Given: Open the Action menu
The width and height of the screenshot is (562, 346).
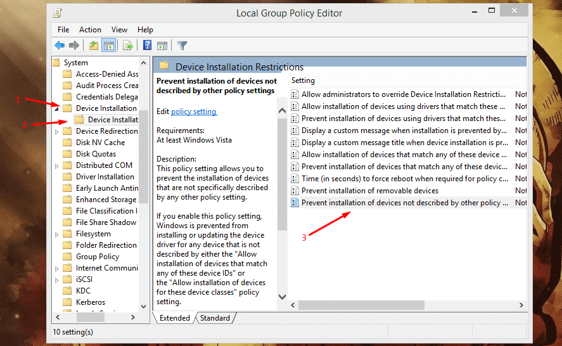Looking at the screenshot, I should 90,30.
